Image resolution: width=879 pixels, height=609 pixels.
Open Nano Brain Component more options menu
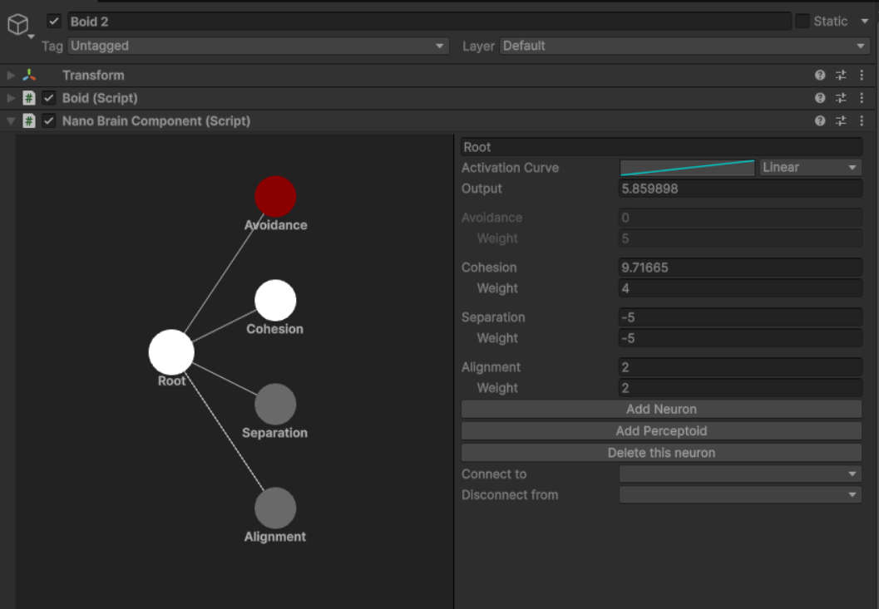point(862,121)
